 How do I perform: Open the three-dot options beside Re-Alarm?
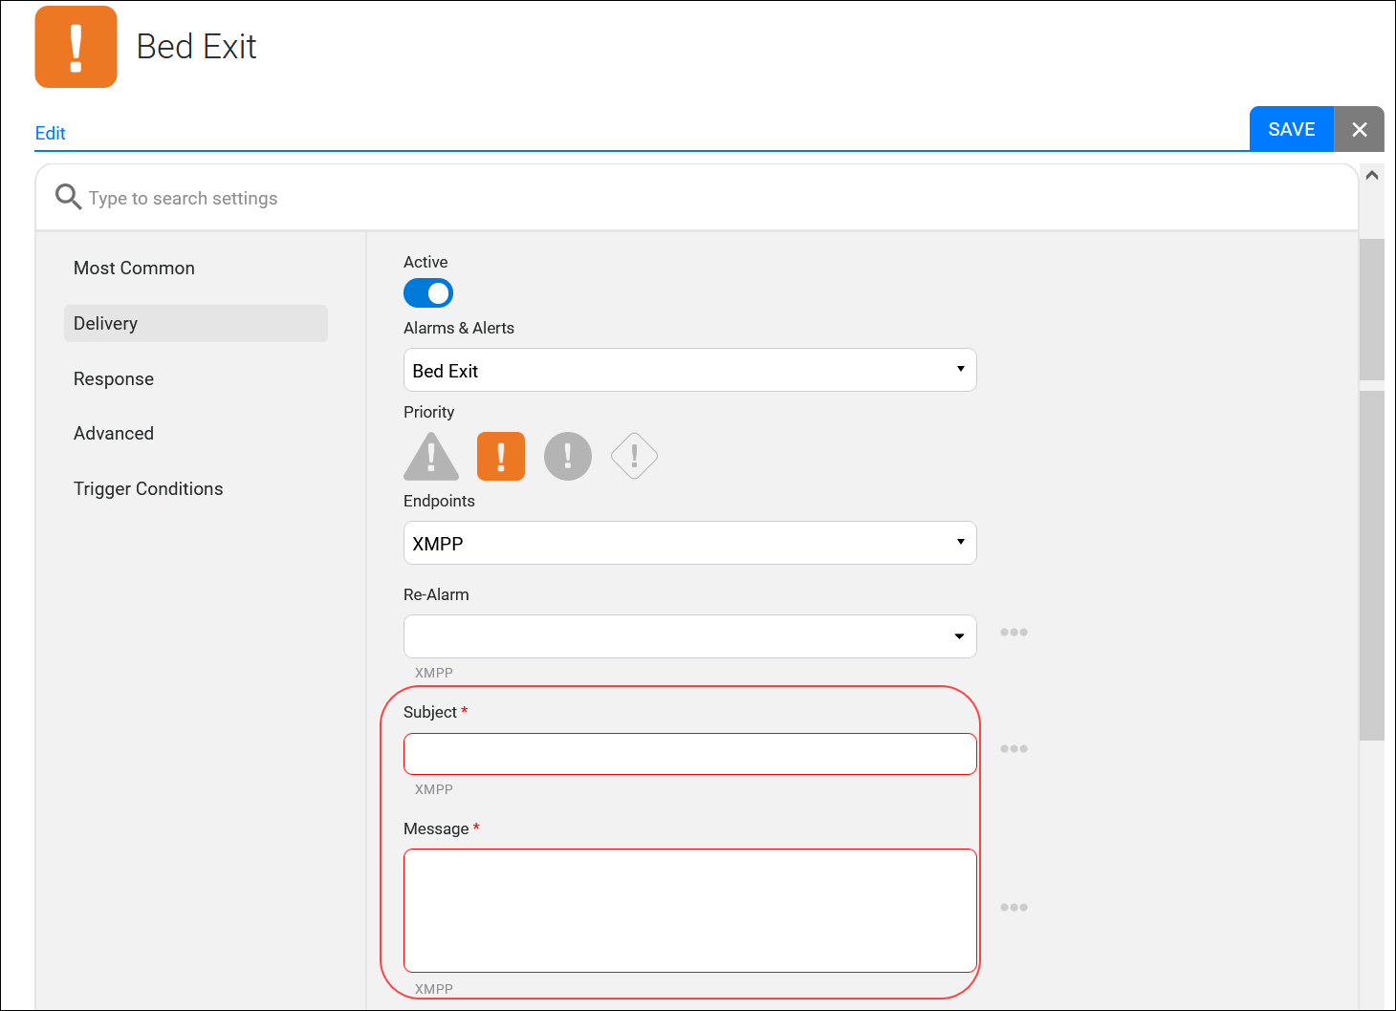[1014, 633]
